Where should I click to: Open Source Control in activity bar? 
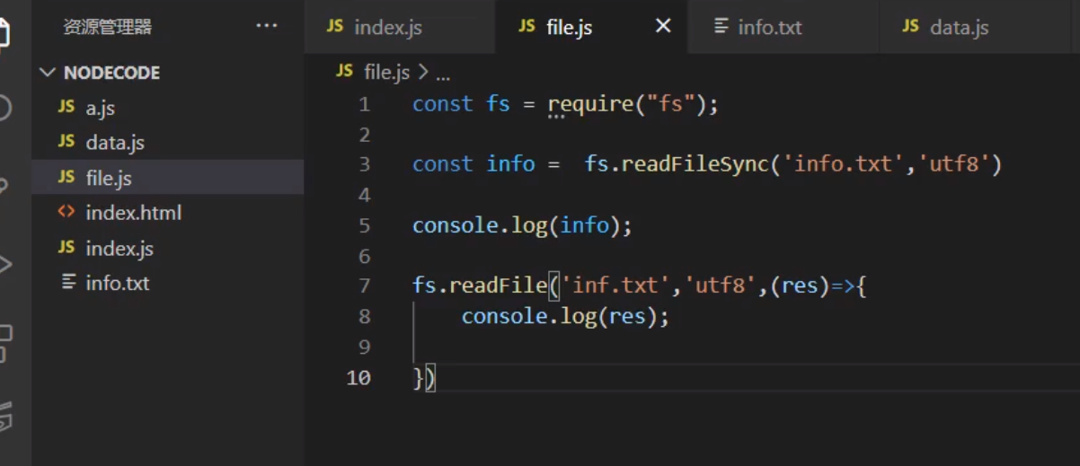point(4,187)
